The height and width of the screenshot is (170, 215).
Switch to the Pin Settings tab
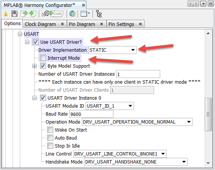pos(121,24)
